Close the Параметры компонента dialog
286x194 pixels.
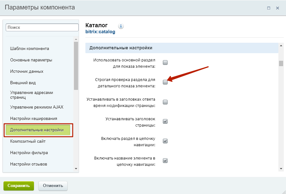click(x=277, y=8)
